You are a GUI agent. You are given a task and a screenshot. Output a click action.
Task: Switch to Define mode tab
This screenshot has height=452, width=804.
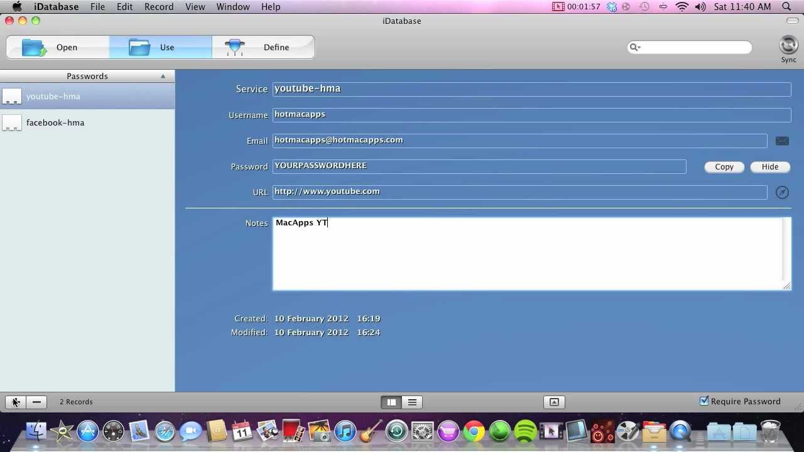pos(263,47)
